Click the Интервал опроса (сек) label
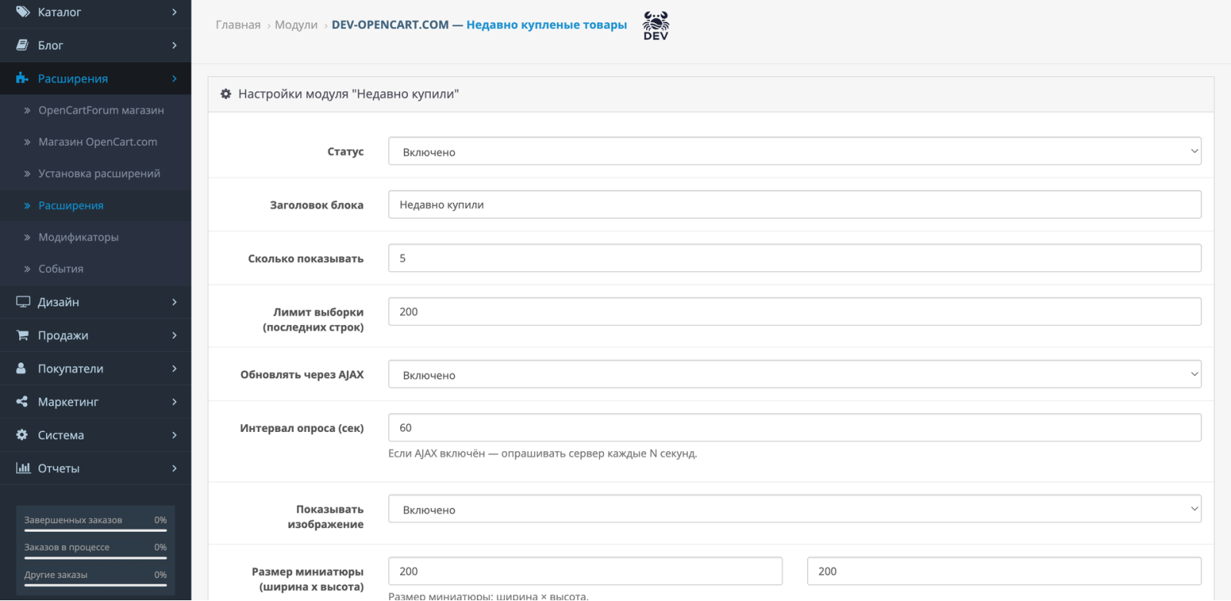 pyautogui.click(x=302, y=428)
